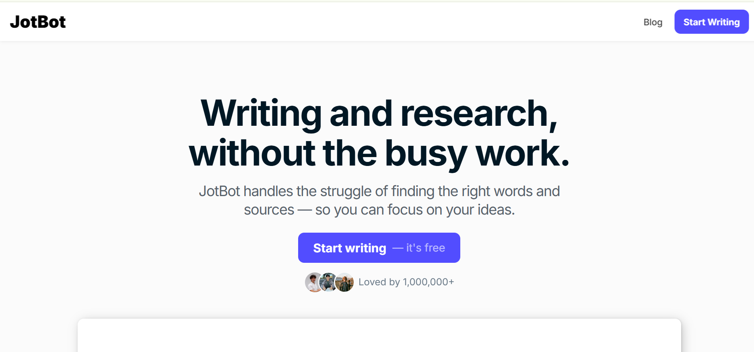The height and width of the screenshot is (352, 754).
Task: Open the Blog link in the navigation
Action: (653, 23)
